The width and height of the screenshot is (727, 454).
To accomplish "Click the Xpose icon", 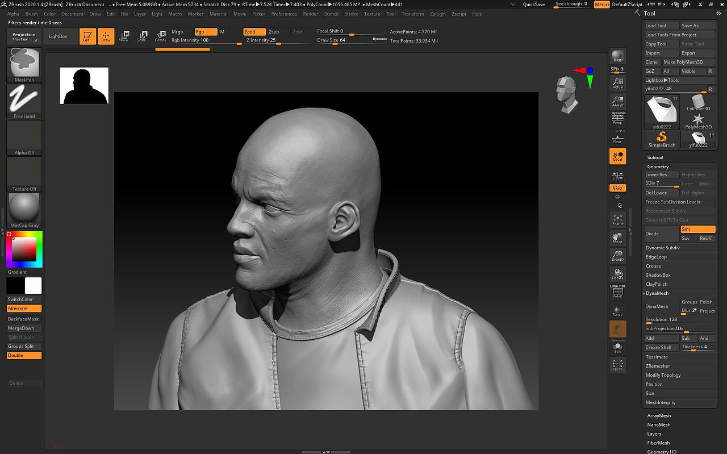I will (617, 365).
